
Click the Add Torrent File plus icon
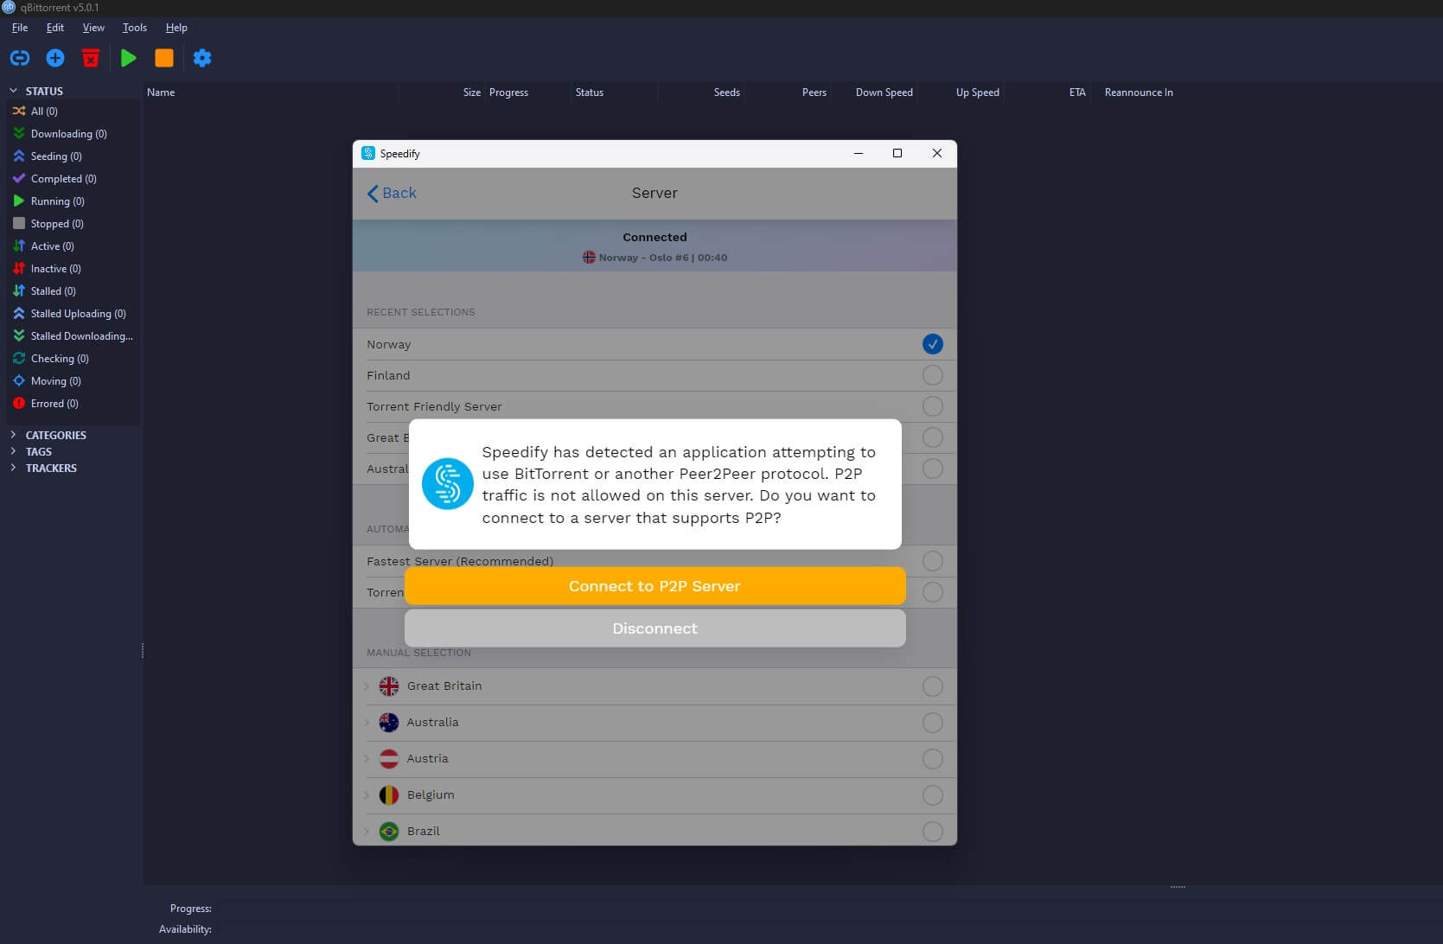(x=55, y=58)
